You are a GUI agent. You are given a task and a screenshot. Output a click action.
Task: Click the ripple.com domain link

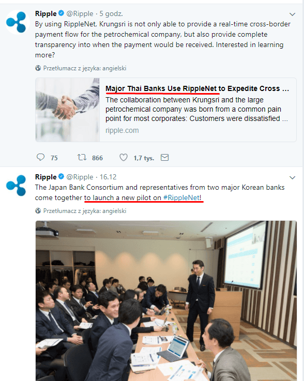click(122, 130)
